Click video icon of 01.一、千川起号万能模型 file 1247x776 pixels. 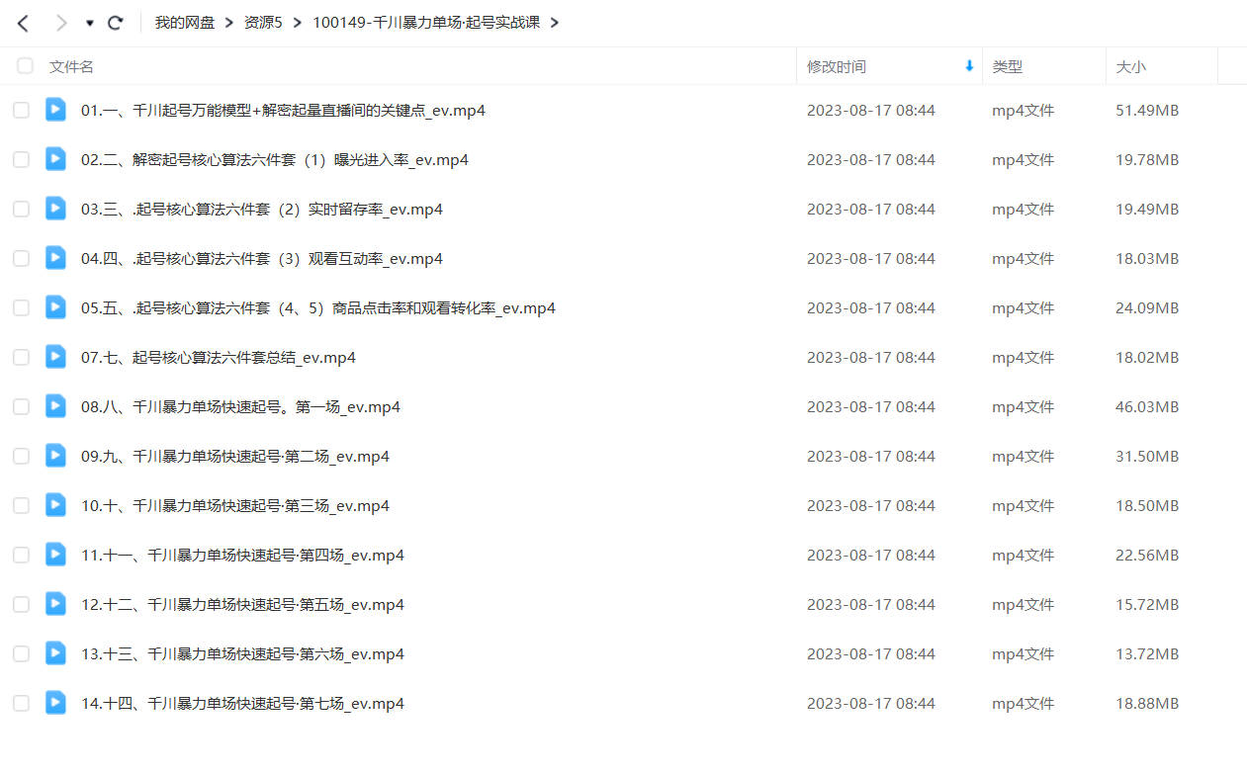(x=55, y=110)
